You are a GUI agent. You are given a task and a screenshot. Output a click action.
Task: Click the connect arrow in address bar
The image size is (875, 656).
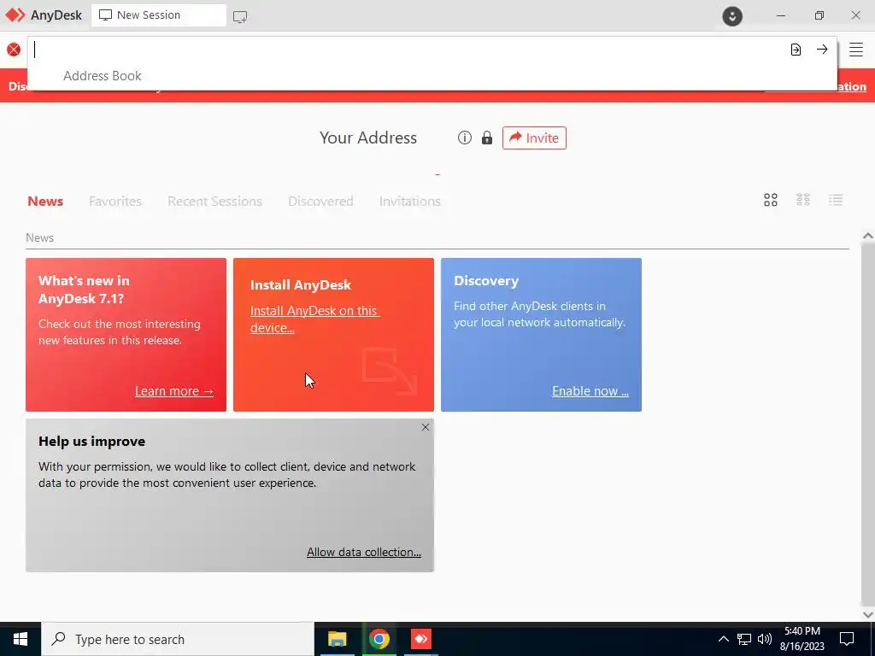(822, 49)
